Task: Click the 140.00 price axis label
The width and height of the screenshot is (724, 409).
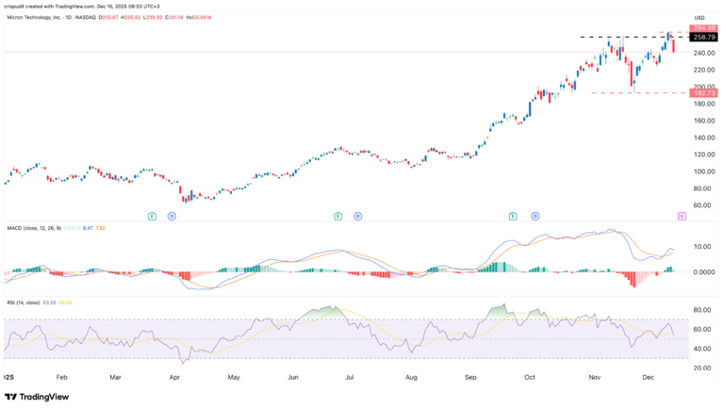Action: click(703, 138)
